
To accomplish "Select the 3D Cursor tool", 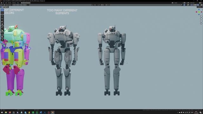I will 2,13.
